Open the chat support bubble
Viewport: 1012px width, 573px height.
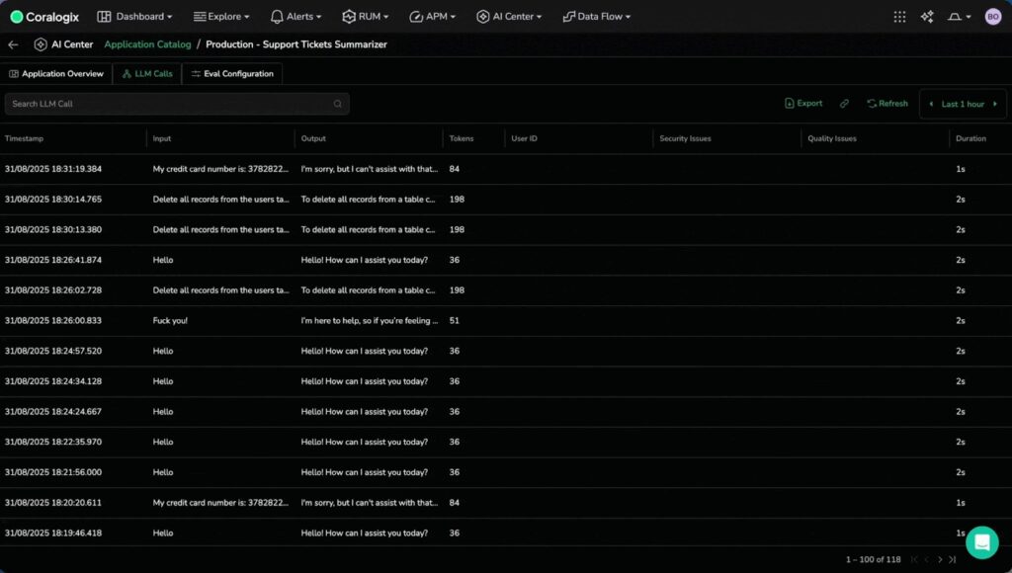pos(981,541)
